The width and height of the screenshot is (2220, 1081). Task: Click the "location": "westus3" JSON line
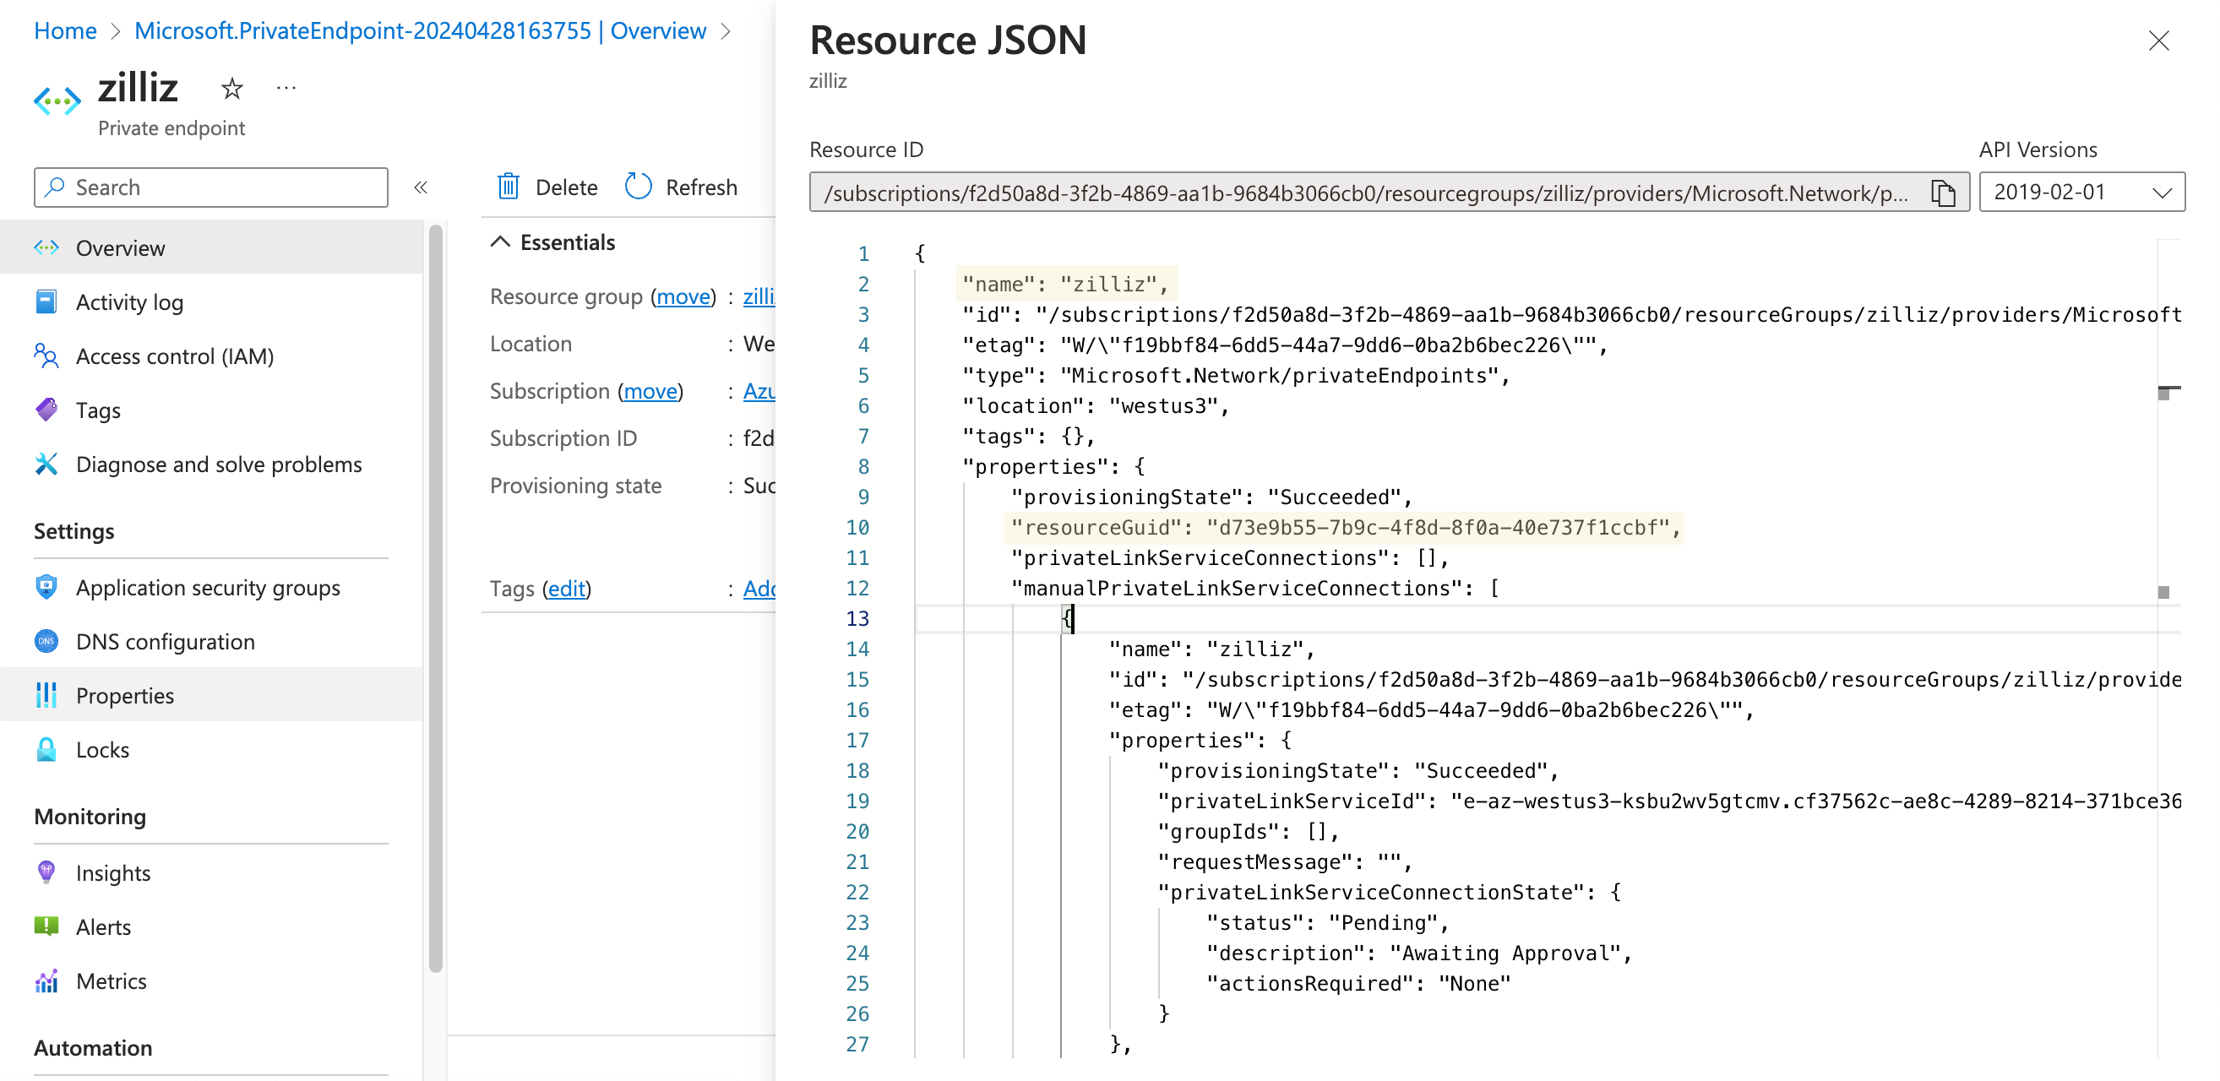[1096, 405]
